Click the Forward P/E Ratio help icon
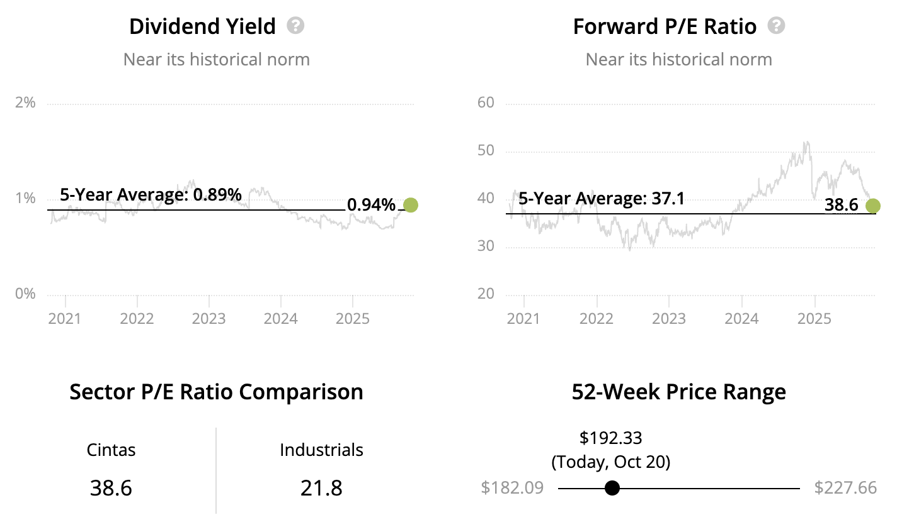 click(x=777, y=26)
